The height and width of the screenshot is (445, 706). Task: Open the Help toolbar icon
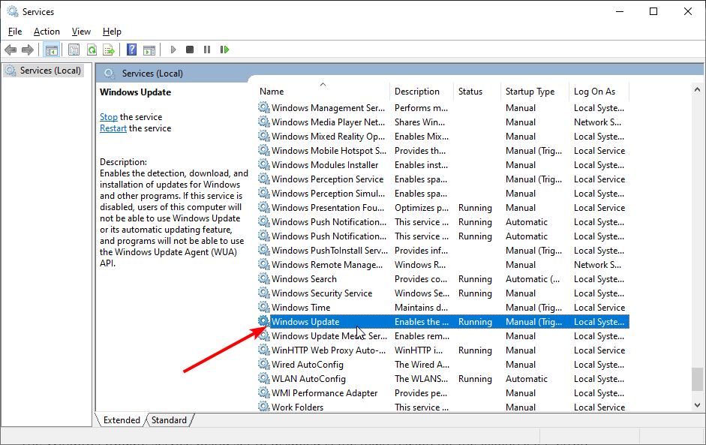[x=131, y=50]
